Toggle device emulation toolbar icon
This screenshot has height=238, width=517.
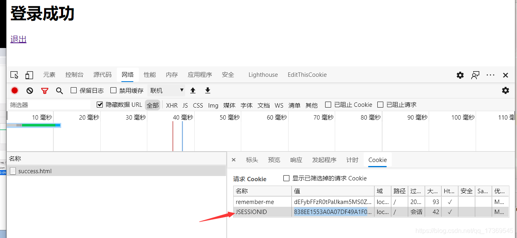[x=29, y=75]
